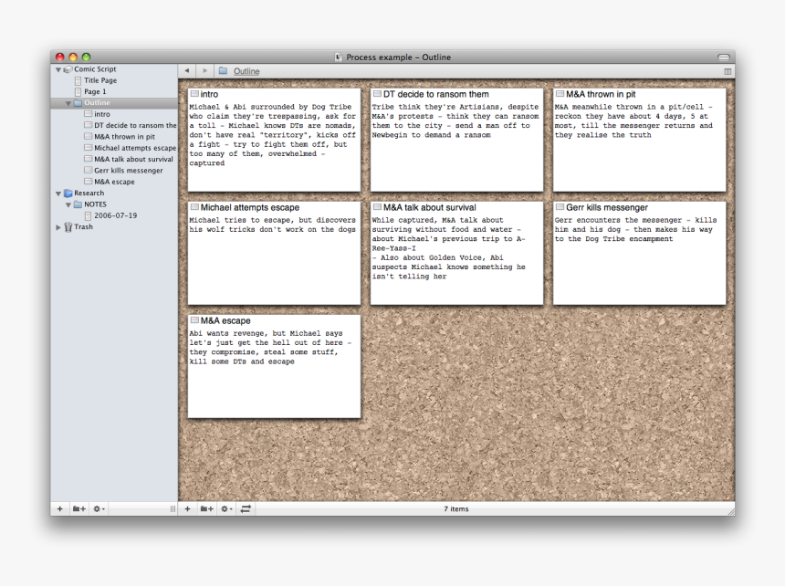The width and height of the screenshot is (785, 586).
Task: Click the swap arrows icon in the corkboard footer
Action: [x=246, y=508]
